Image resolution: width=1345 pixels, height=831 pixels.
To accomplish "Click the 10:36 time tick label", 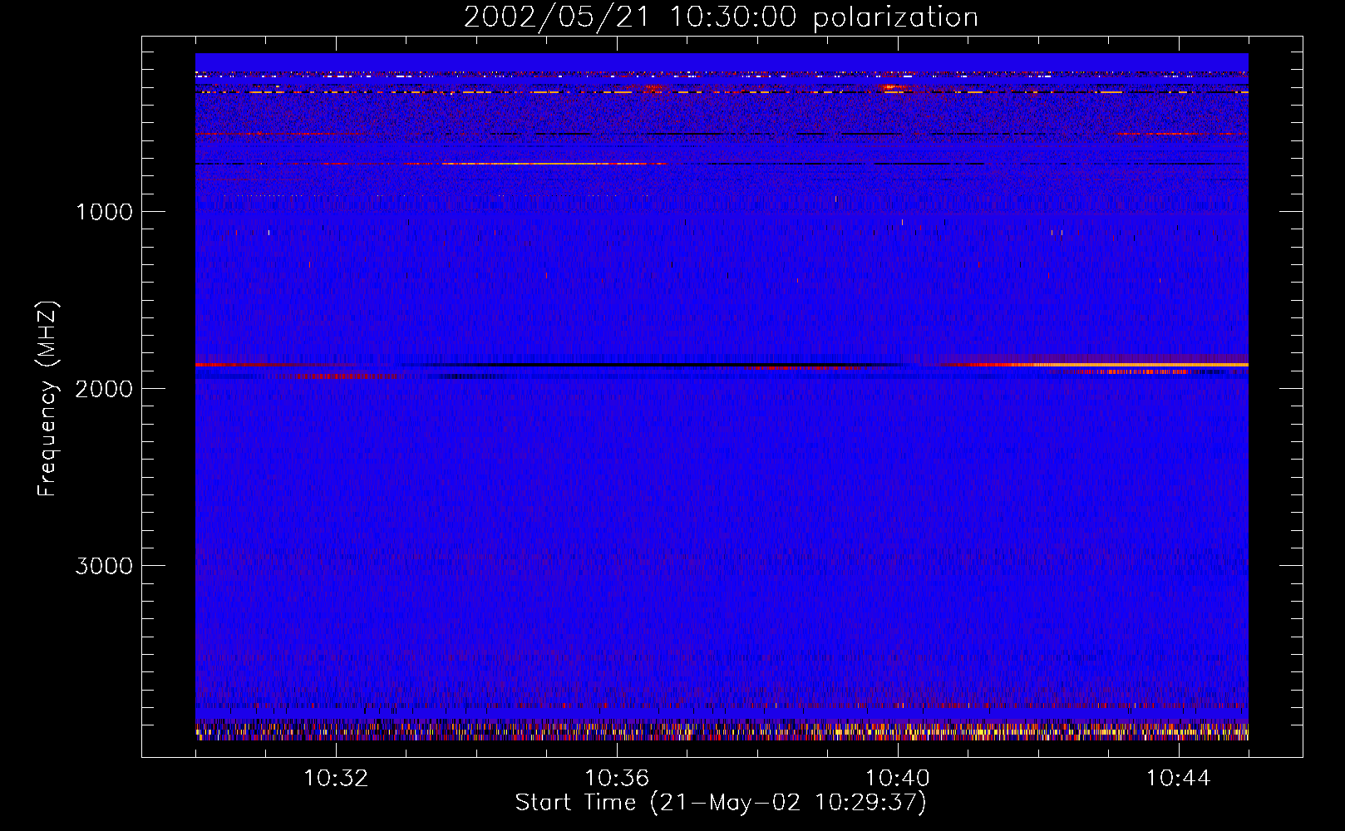I will coord(617,779).
